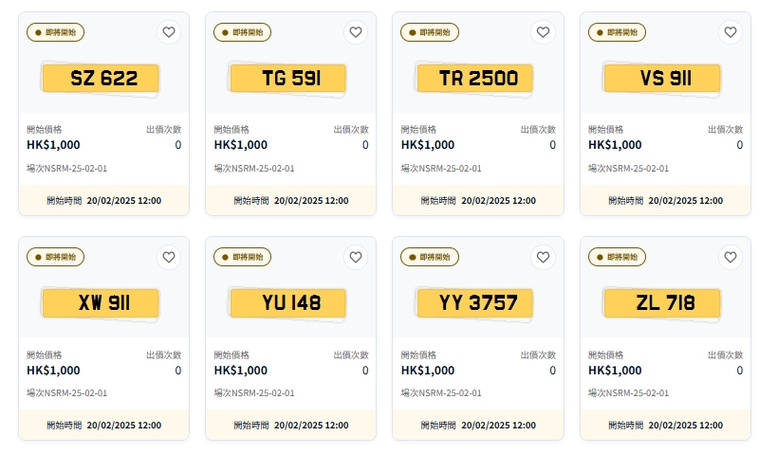Open the SZ 622 plate image
This screenshot has width=759, height=454.
coord(103,78)
